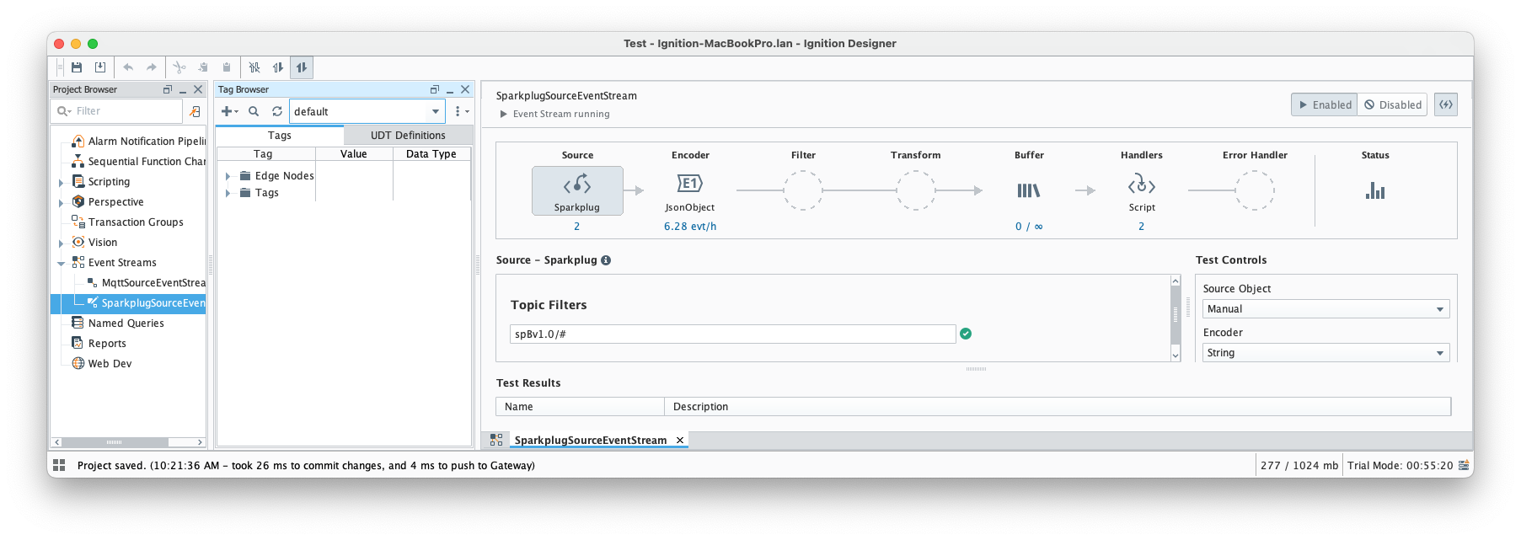Close the SparkplugSourceEventStream editor tab

point(680,440)
